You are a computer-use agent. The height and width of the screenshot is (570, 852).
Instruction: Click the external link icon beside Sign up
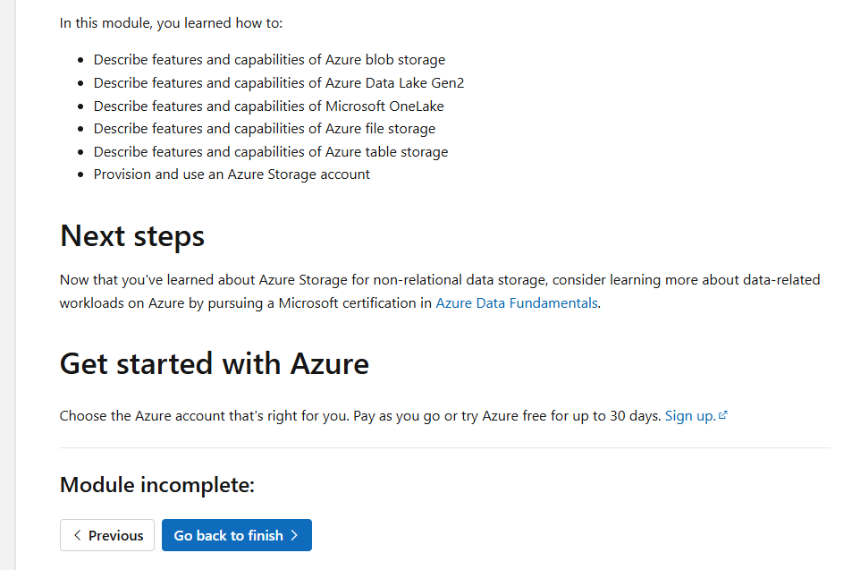723,415
